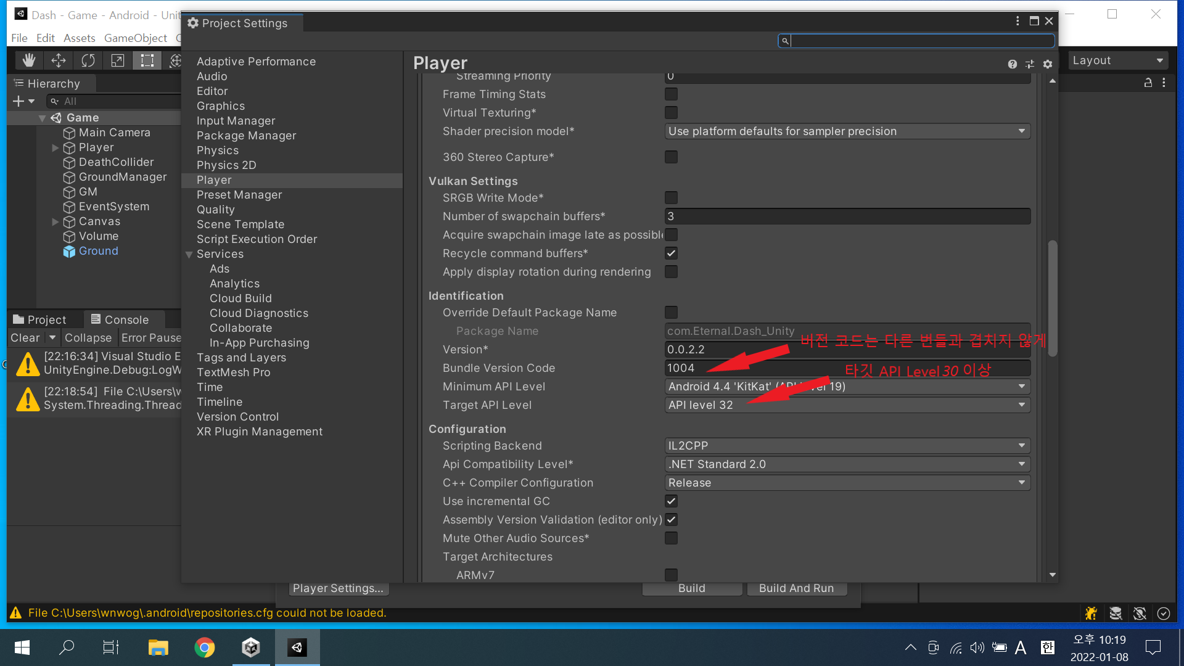The image size is (1184, 666).
Task: Toggle the Recycle command buffers checkbox
Action: coord(671,253)
